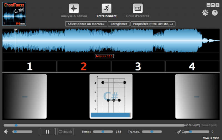Adjust the Capo slider
The width and height of the screenshot is (222, 140).
[x=199, y=132]
